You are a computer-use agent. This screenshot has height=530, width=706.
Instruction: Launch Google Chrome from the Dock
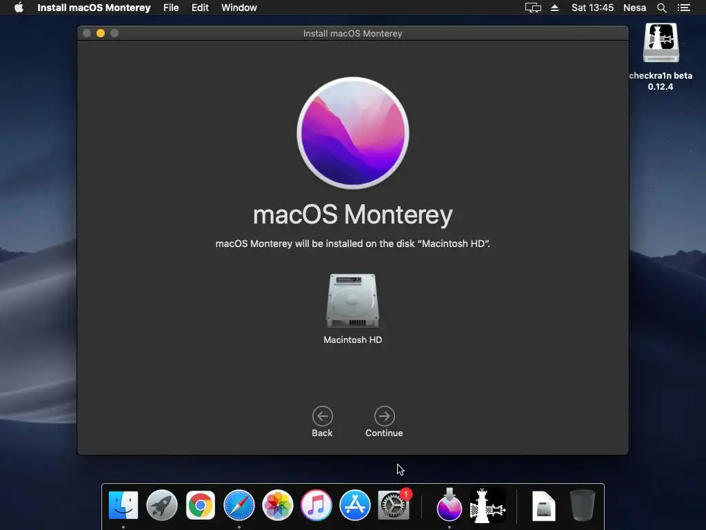pos(201,505)
